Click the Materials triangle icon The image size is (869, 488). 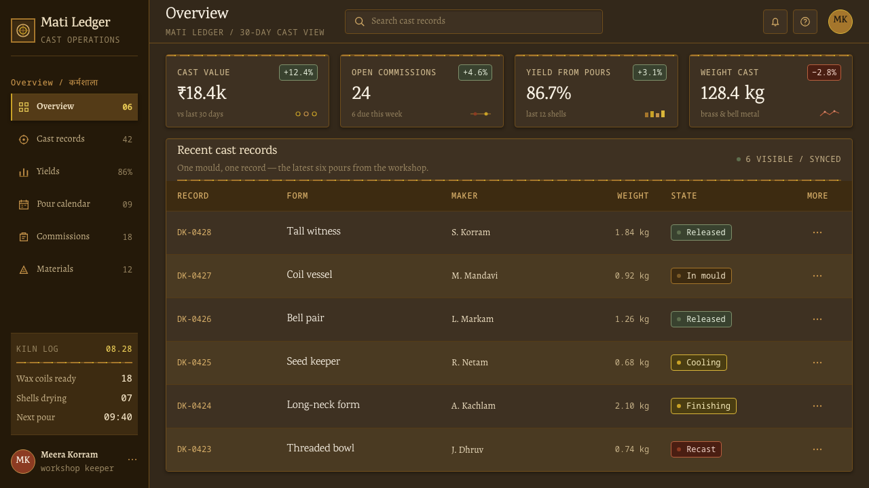click(24, 270)
